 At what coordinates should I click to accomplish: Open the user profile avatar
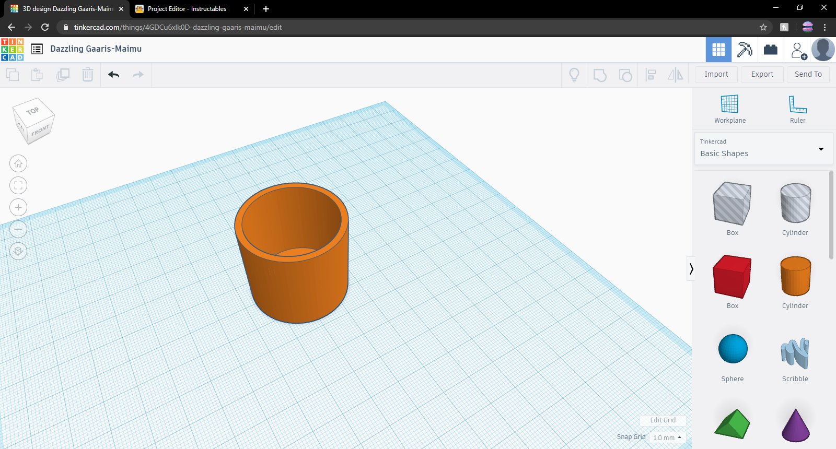coord(823,50)
